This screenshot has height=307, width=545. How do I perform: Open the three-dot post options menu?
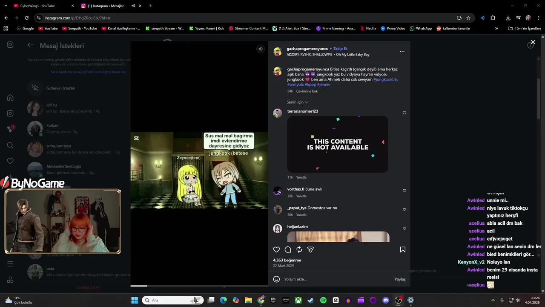[402, 51]
